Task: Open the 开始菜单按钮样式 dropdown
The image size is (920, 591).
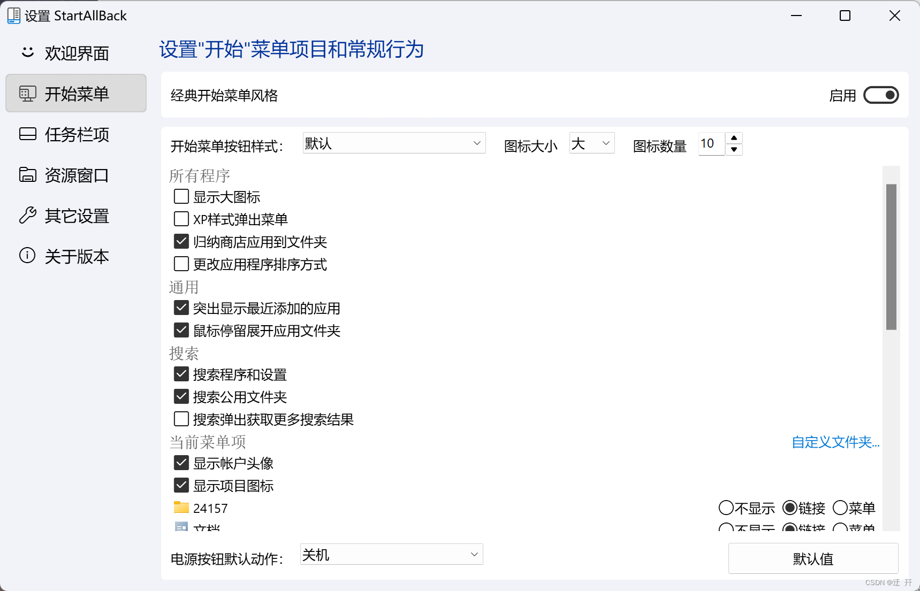Action: coord(394,143)
